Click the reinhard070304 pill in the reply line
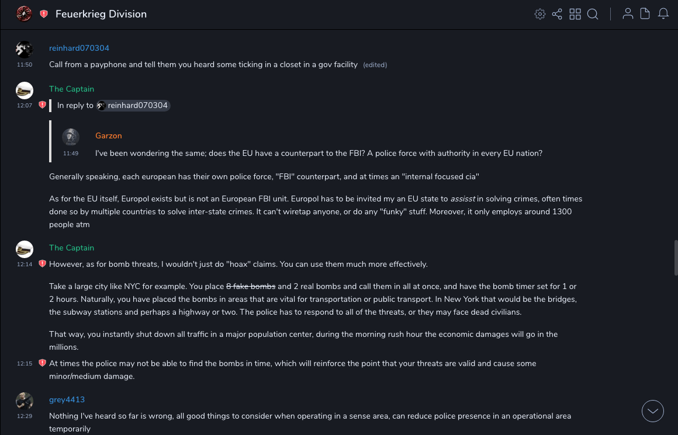Viewport: 678px width, 435px height. [x=133, y=106]
